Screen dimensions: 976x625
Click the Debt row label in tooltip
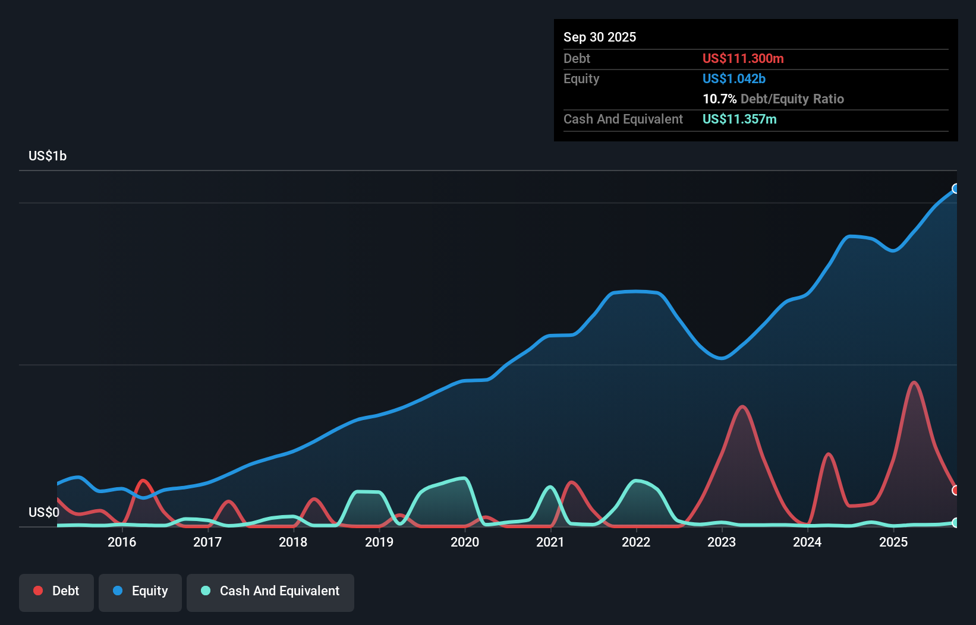coord(577,58)
